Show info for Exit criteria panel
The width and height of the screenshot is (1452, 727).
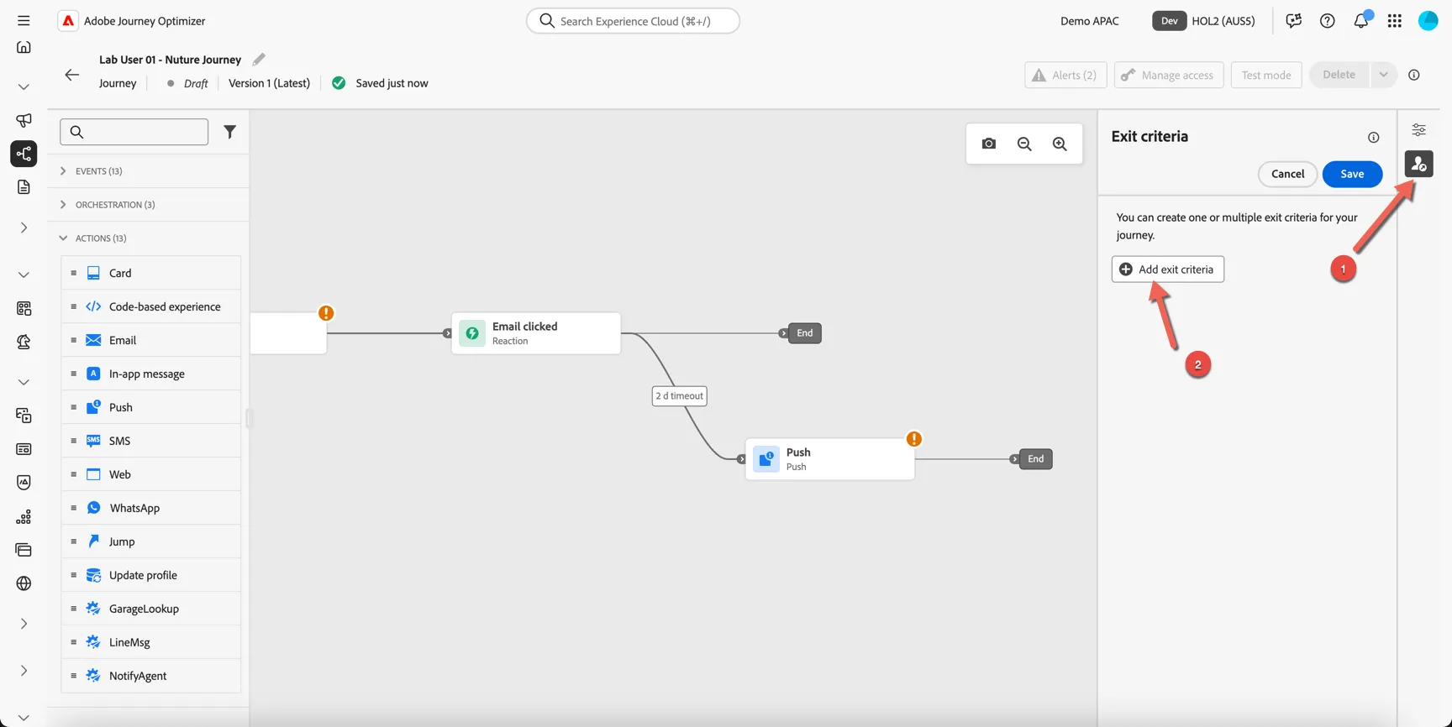1373,137
